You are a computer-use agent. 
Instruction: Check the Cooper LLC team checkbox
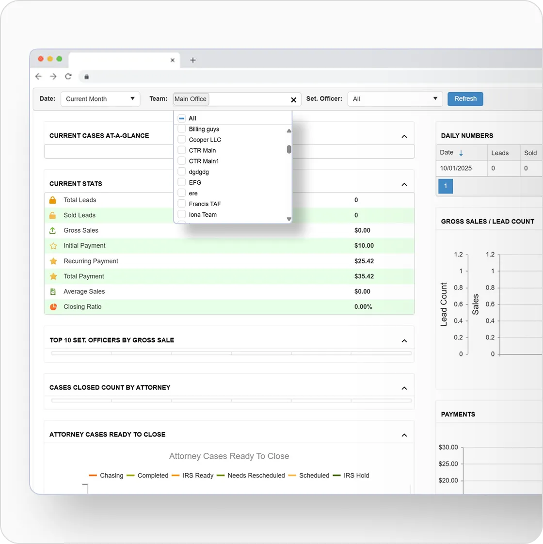tap(181, 140)
